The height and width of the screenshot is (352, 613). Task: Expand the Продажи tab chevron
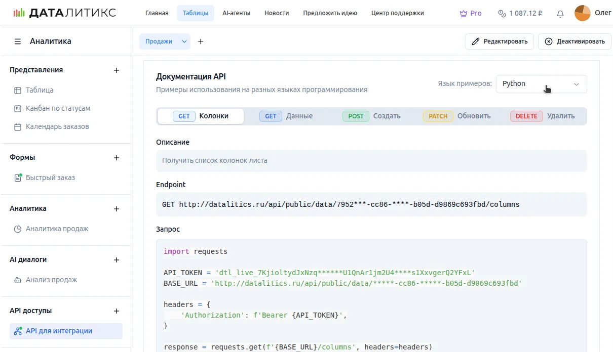(x=184, y=41)
